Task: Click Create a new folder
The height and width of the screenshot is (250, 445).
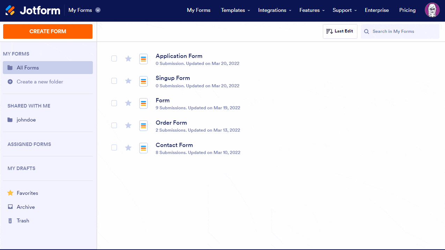Action: click(40, 82)
